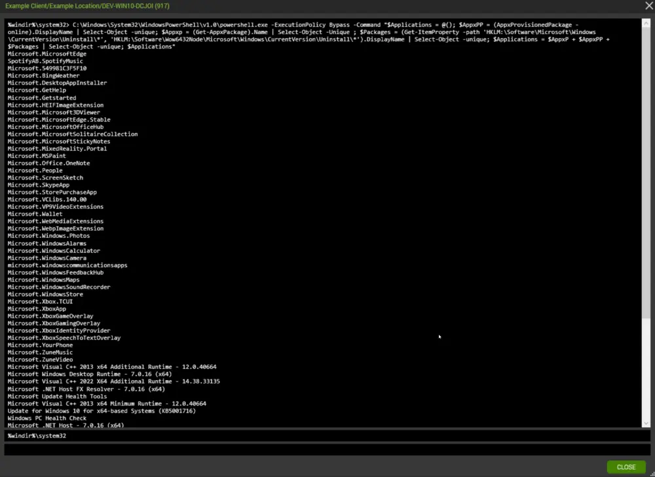655x477 pixels.
Task: Select the Microsoft.VCLibs.140.00 line
Action: 47,199
